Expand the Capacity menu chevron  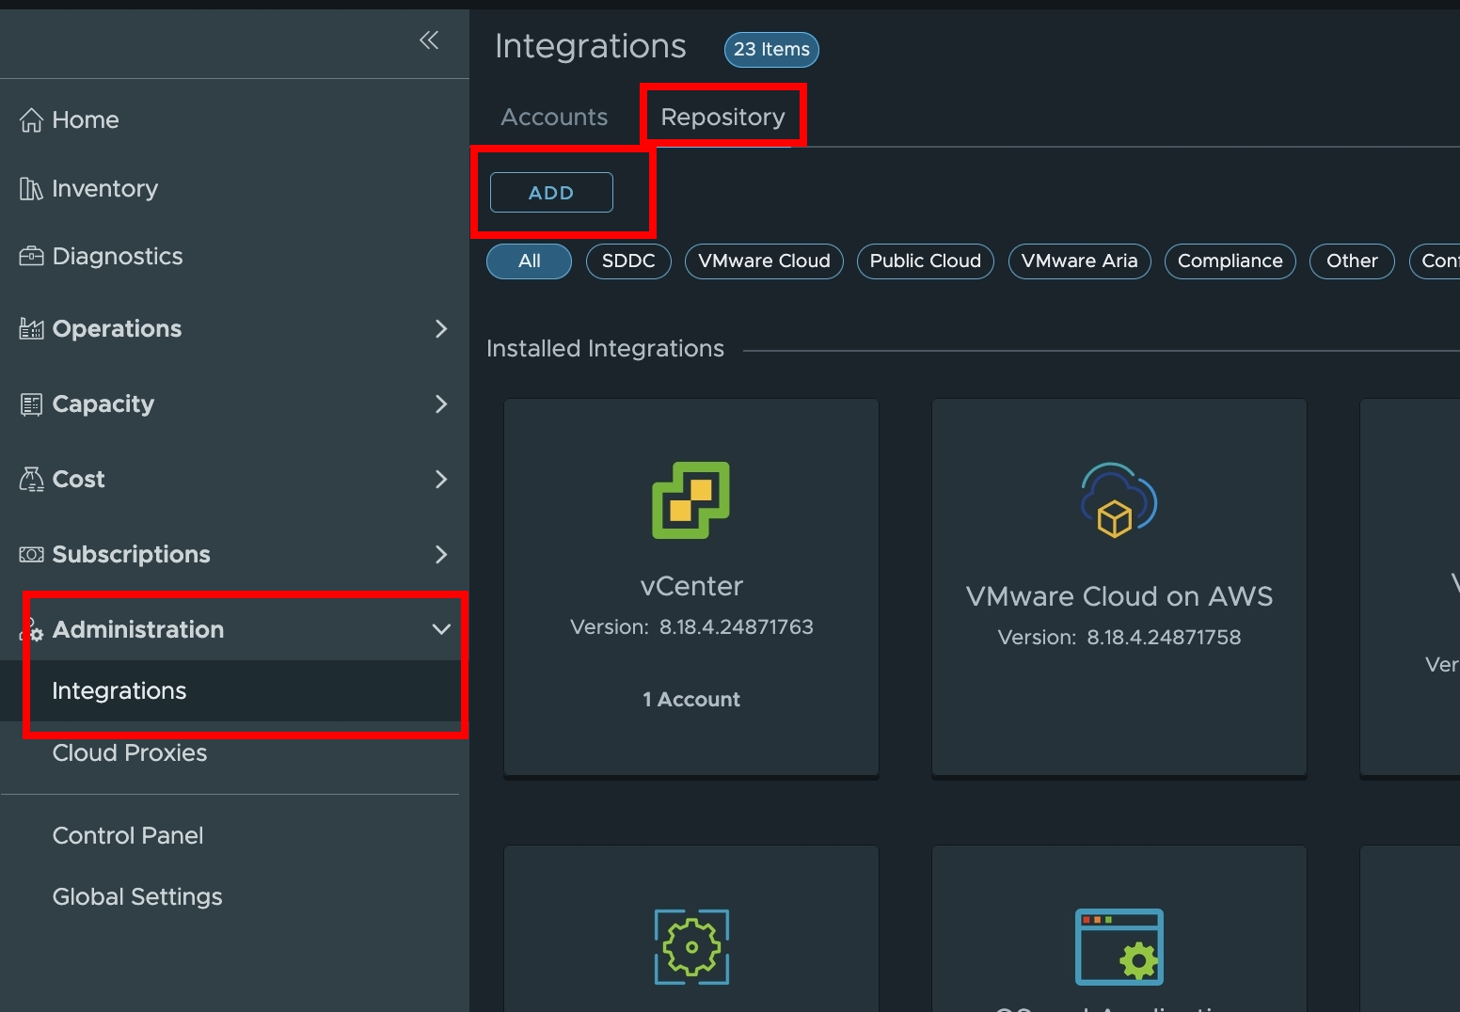pos(441,404)
